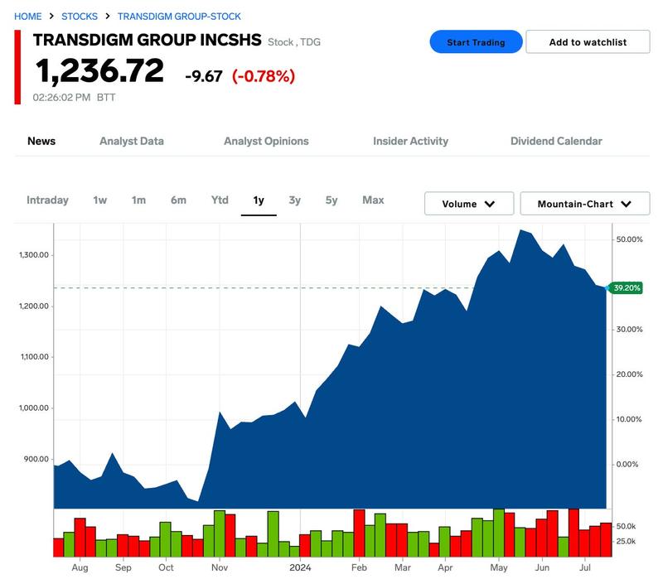Select the Intraday time range
The height and width of the screenshot is (579, 663).
pyautogui.click(x=47, y=200)
